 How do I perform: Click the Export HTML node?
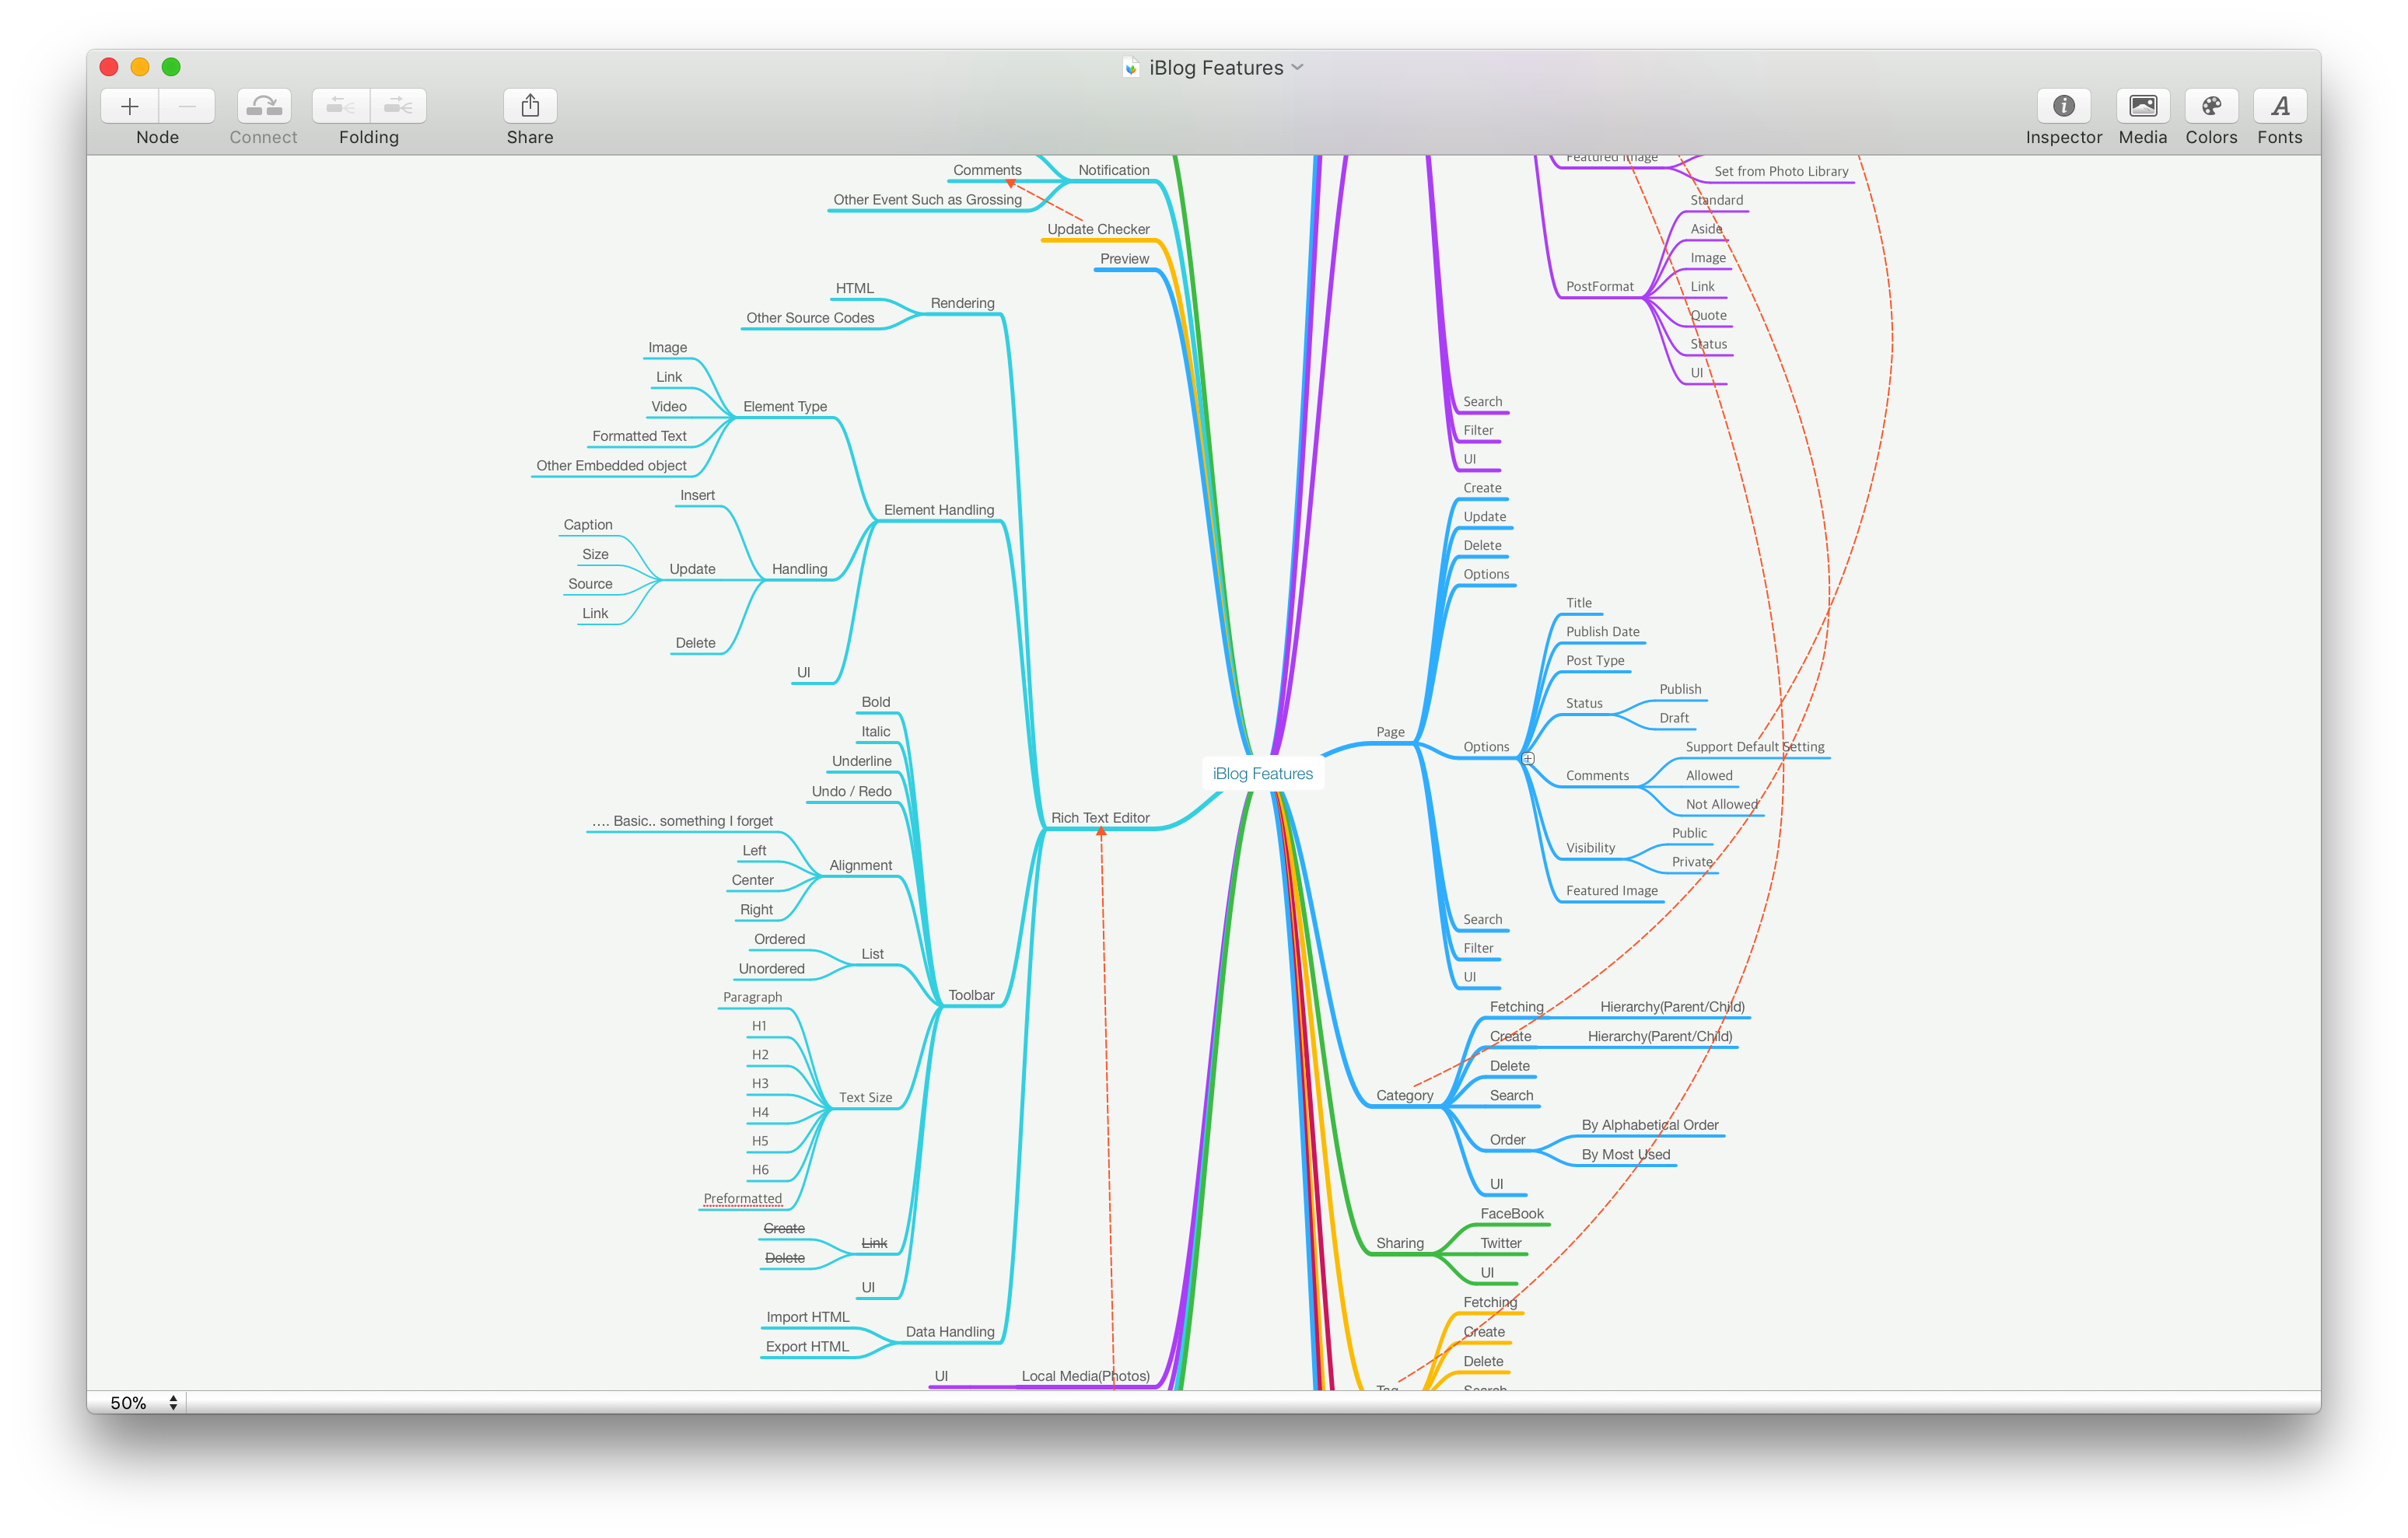coord(808,1347)
